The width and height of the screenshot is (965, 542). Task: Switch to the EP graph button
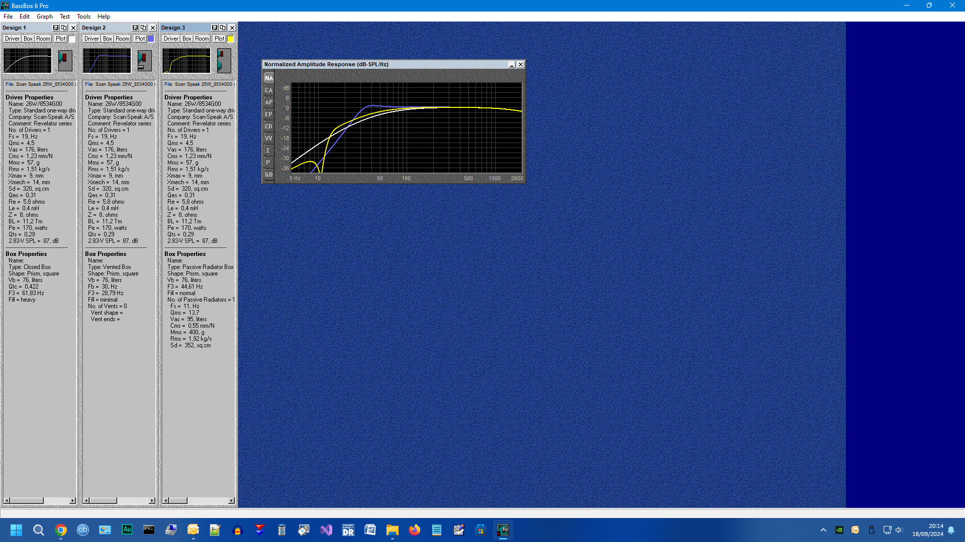coord(269,114)
